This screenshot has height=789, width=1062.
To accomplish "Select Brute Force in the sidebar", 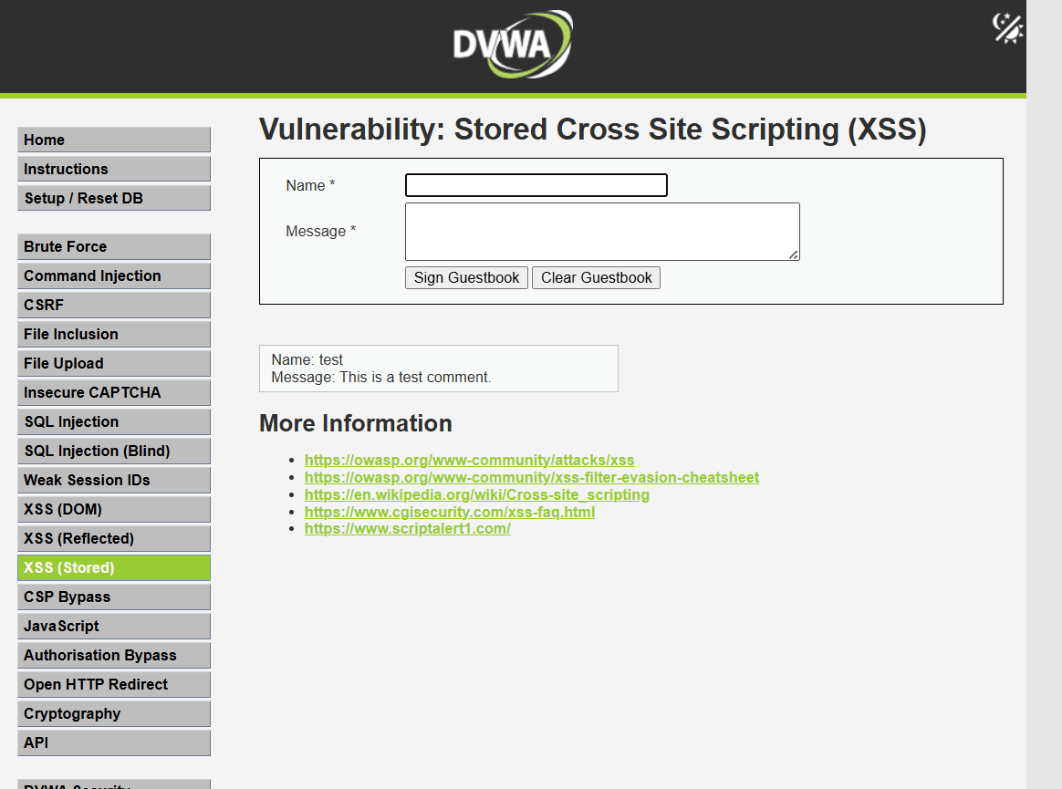I will click(x=114, y=246).
